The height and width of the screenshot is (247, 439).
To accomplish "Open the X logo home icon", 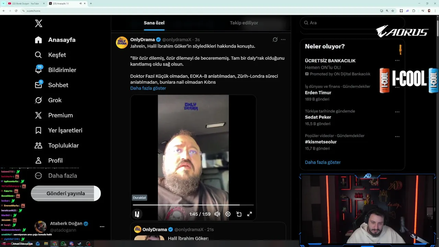I will pyautogui.click(x=38, y=23).
